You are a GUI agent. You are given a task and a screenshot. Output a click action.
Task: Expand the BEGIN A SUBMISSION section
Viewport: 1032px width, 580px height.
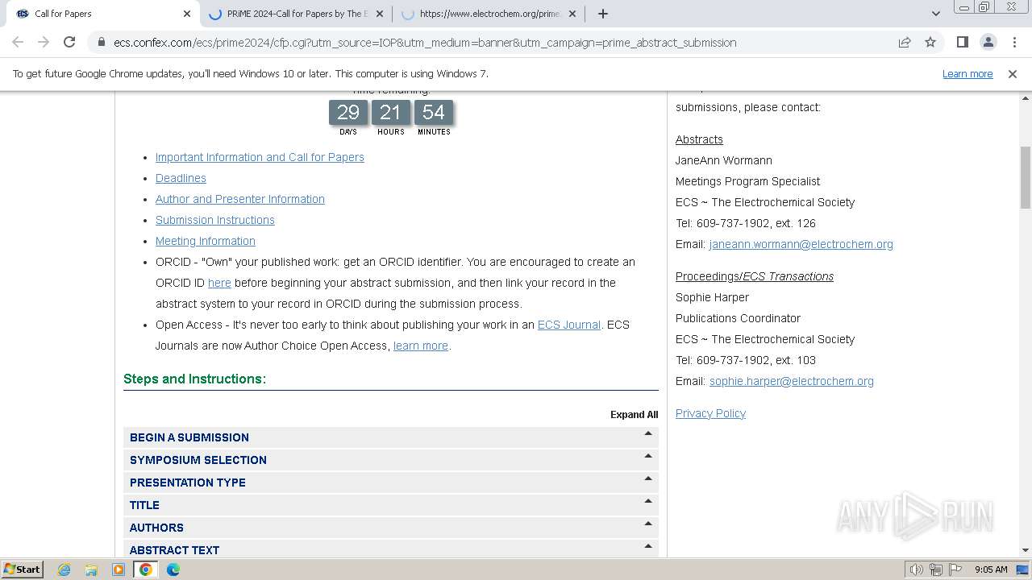pyautogui.click(x=391, y=437)
